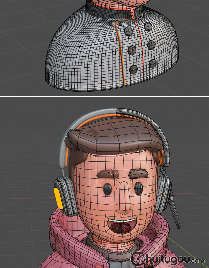Click the top coat button nearest the orange seam
This screenshot has width=209, height=268.
[x=129, y=31]
